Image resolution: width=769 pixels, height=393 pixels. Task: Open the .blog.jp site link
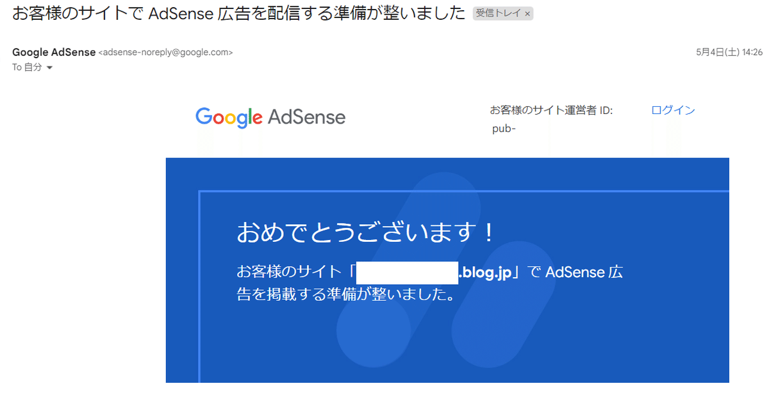(484, 272)
